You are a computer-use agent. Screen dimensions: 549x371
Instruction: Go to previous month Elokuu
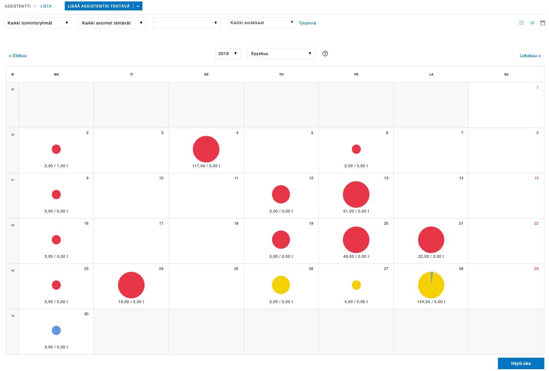tap(18, 56)
